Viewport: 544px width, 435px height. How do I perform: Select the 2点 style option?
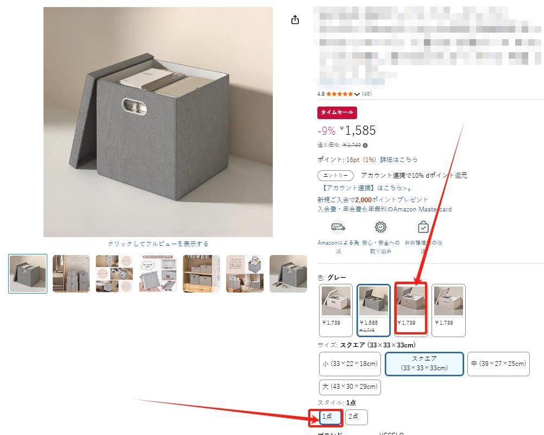(x=357, y=417)
